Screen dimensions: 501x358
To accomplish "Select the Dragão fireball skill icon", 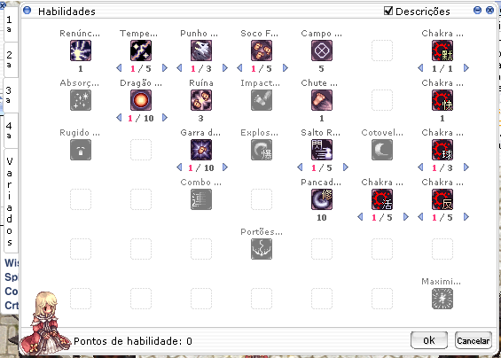I will [141, 100].
